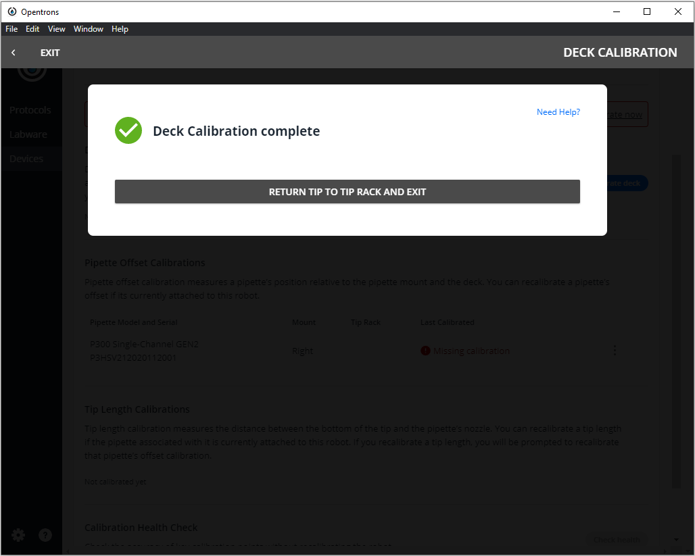
Task: Click the 'Missing calibration' status text
Action: (x=471, y=351)
